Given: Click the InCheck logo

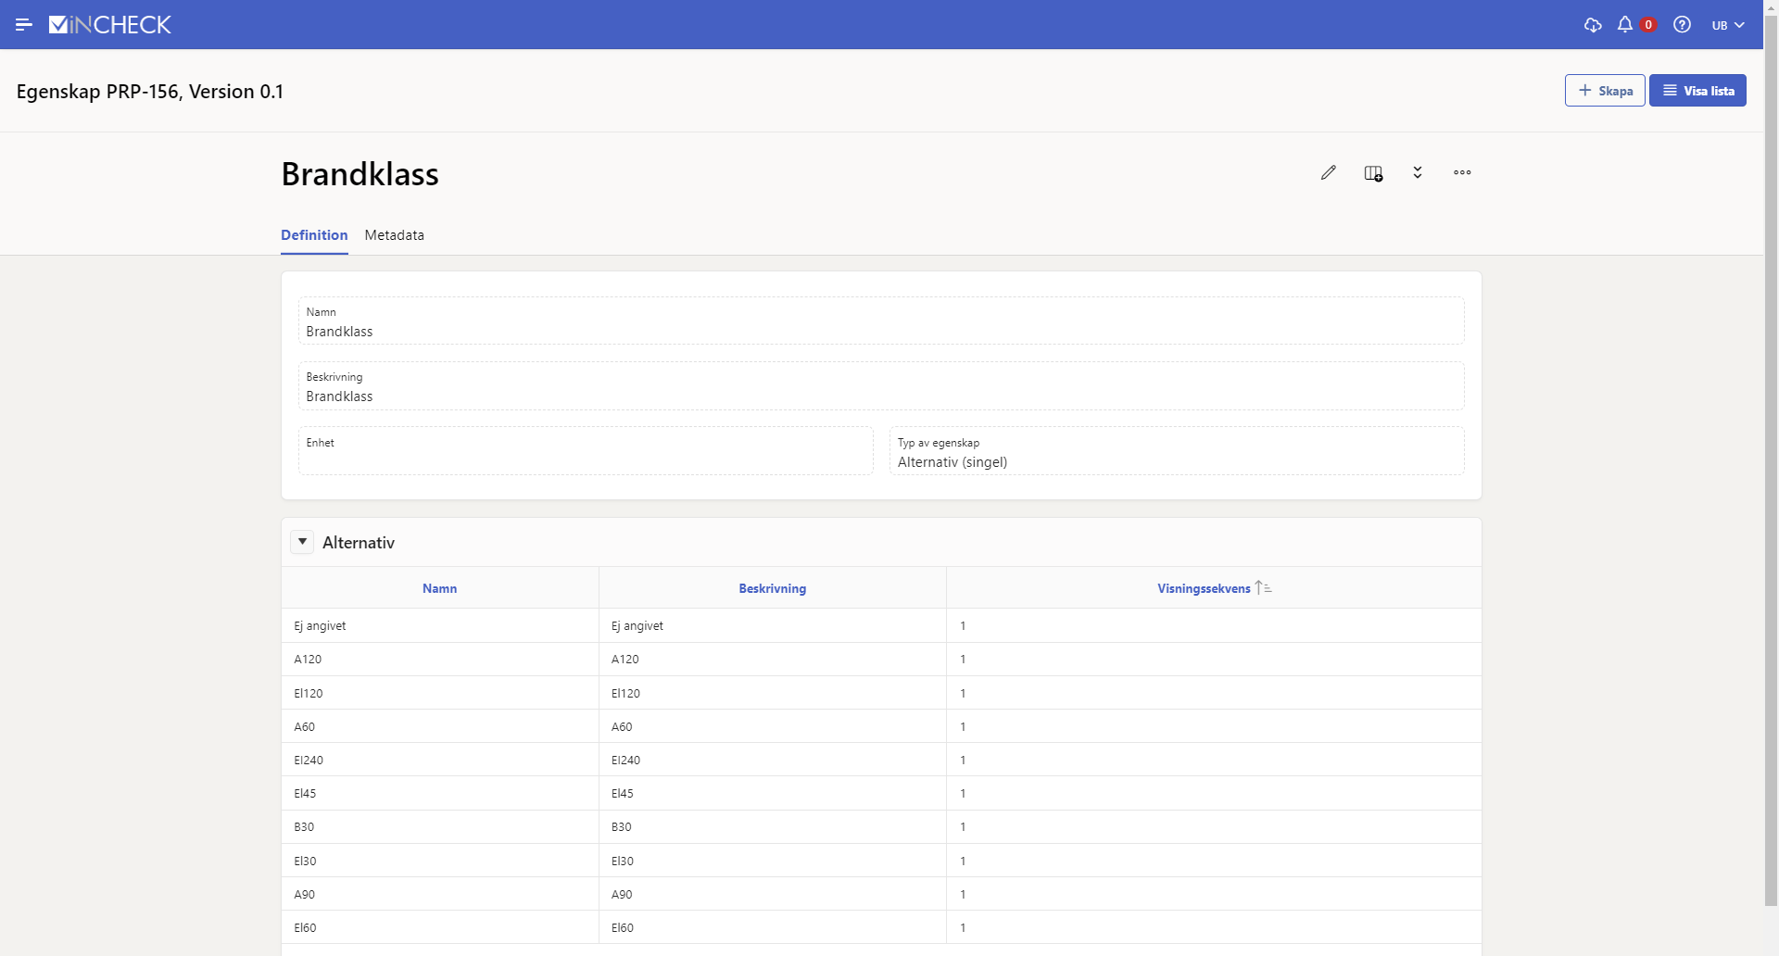Looking at the screenshot, I should point(110,25).
